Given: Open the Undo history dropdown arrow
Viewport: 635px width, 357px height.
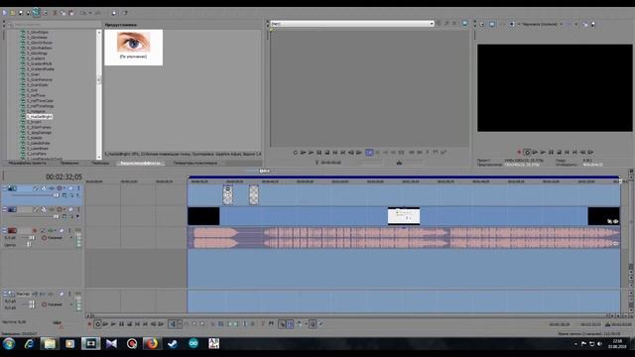Looking at the screenshot, I should [90, 13].
